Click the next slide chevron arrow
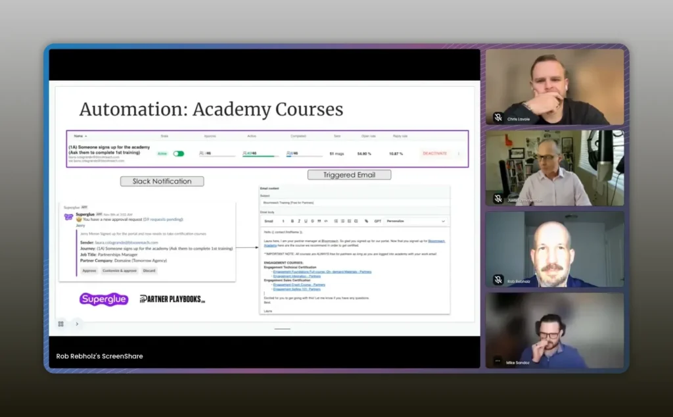The height and width of the screenshot is (417, 673). pyautogui.click(x=77, y=324)
